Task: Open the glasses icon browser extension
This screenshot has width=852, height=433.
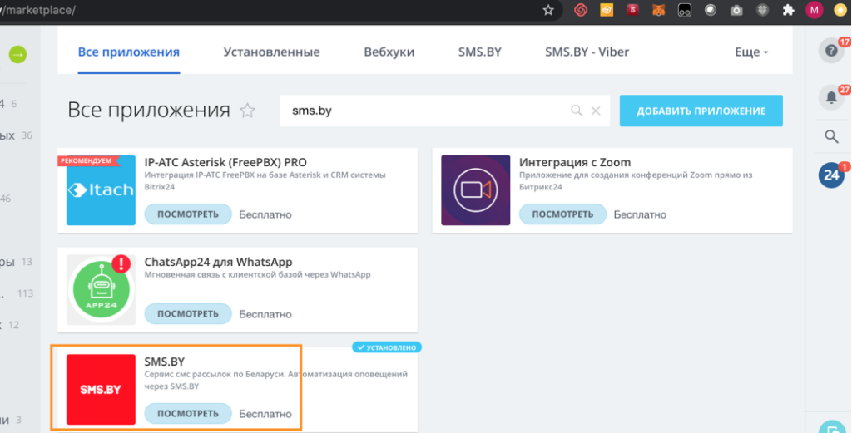Action: [x=685, y=10]
